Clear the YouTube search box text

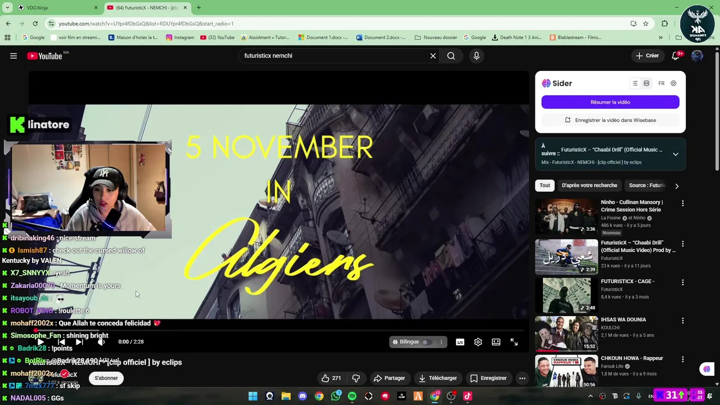pos(433,56)
